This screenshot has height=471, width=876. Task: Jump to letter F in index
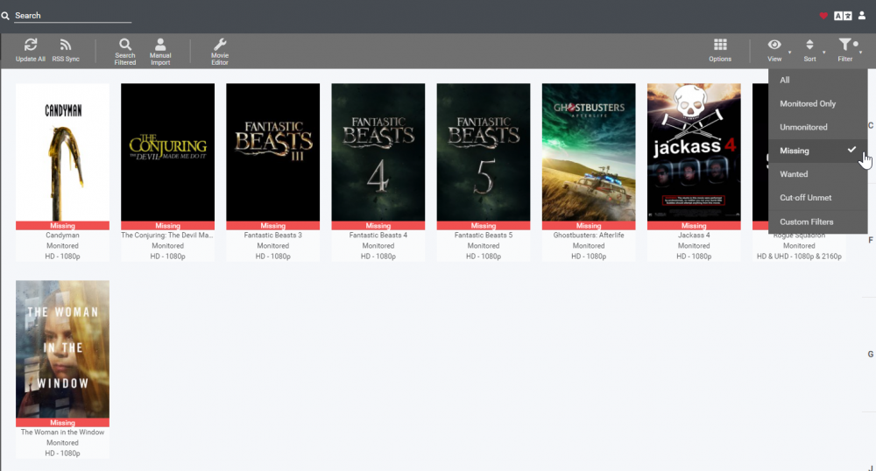871,240
